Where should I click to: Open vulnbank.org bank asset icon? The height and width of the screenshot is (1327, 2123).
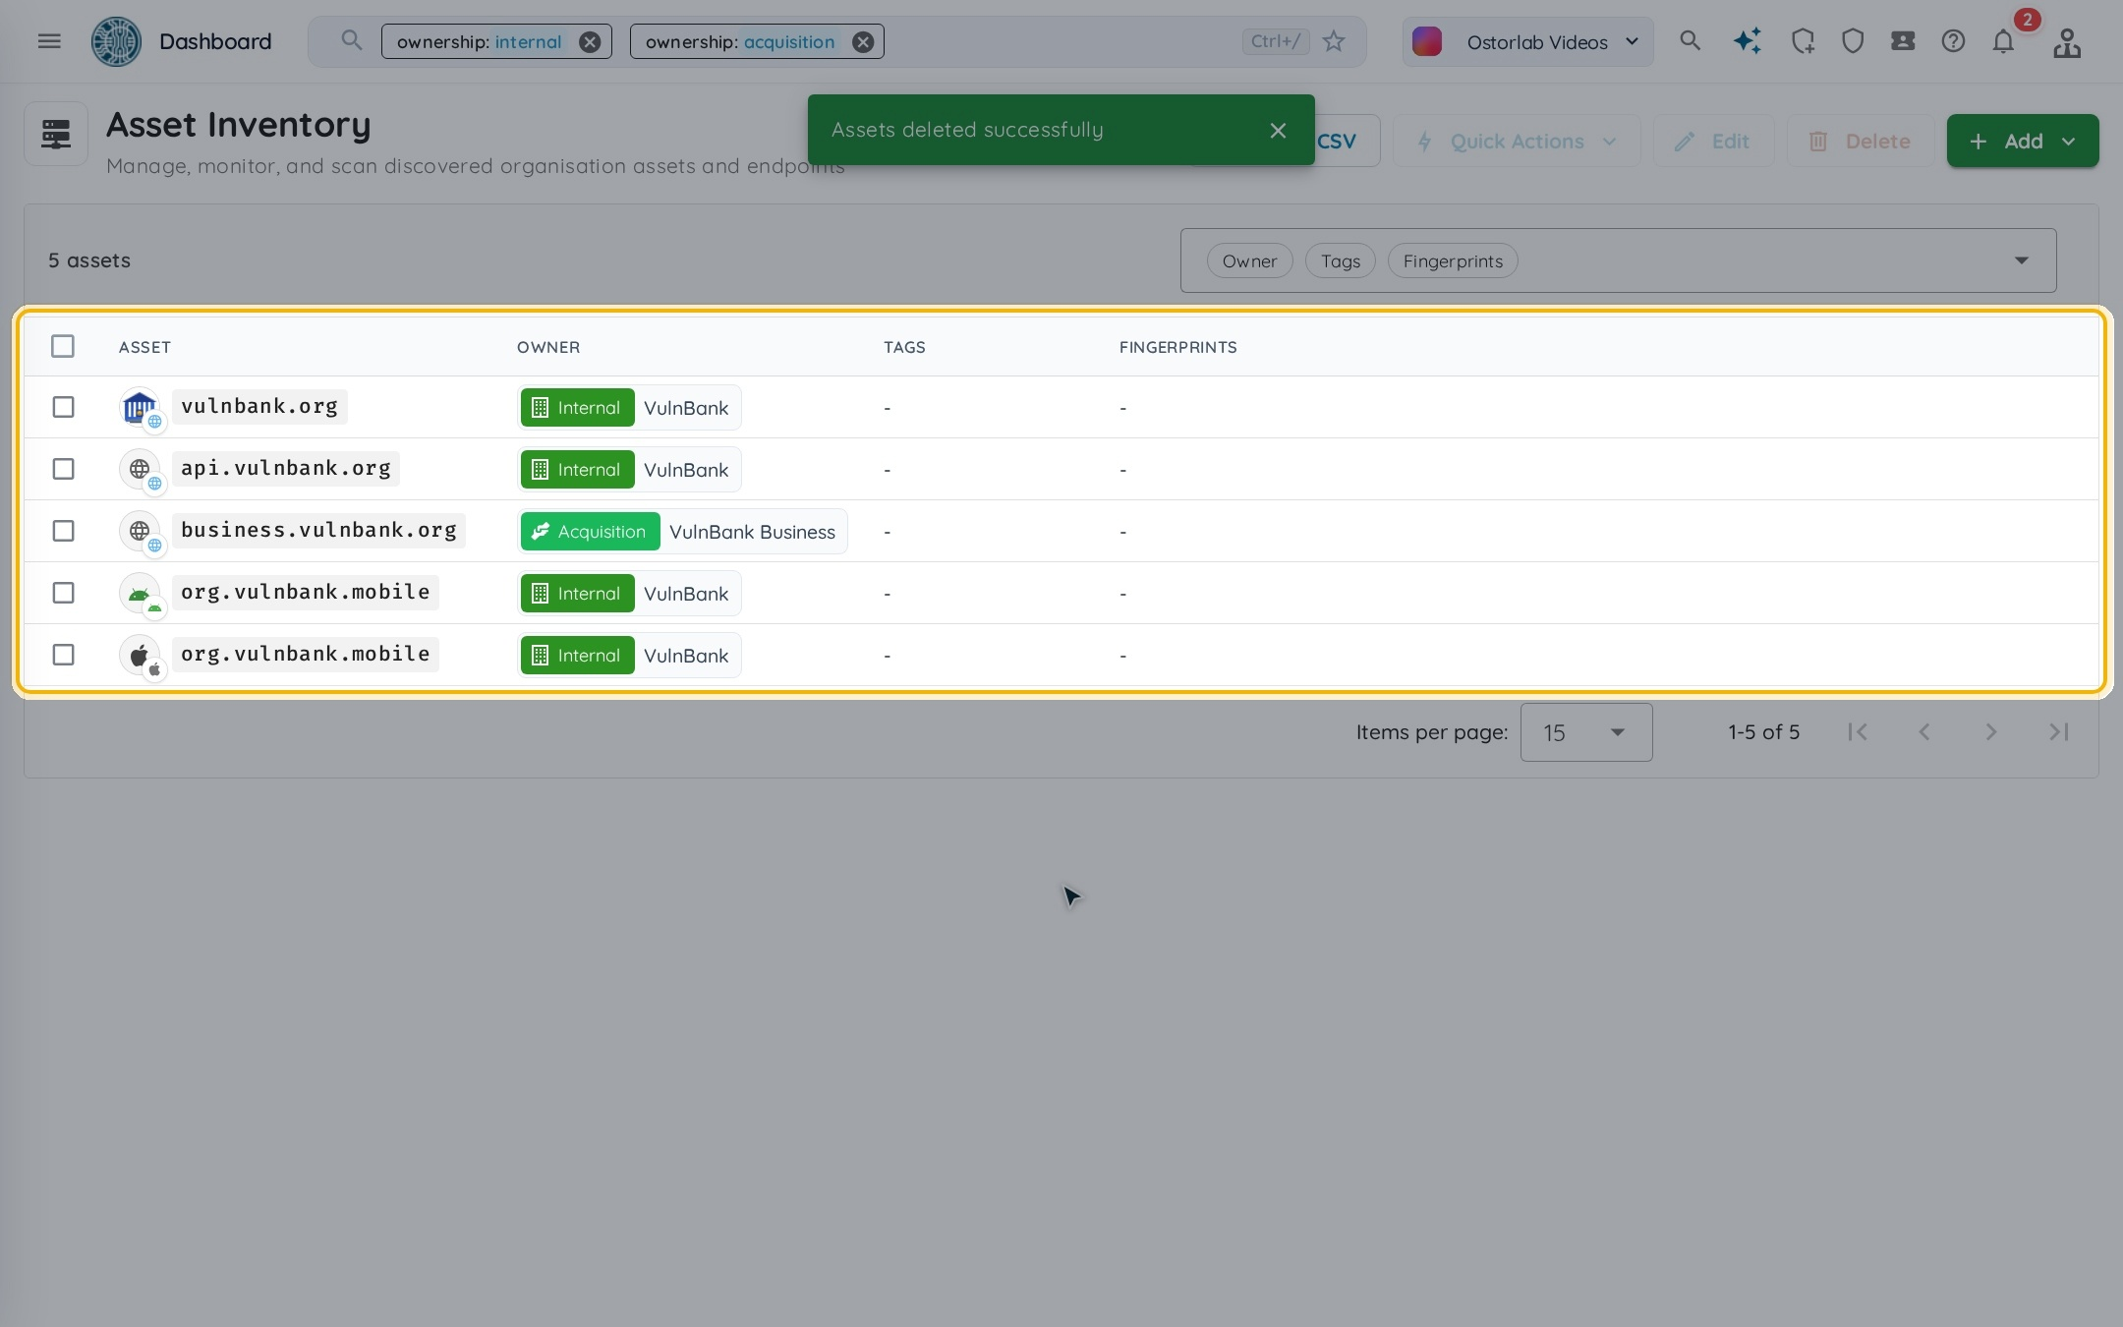click(x=140, y=407)
